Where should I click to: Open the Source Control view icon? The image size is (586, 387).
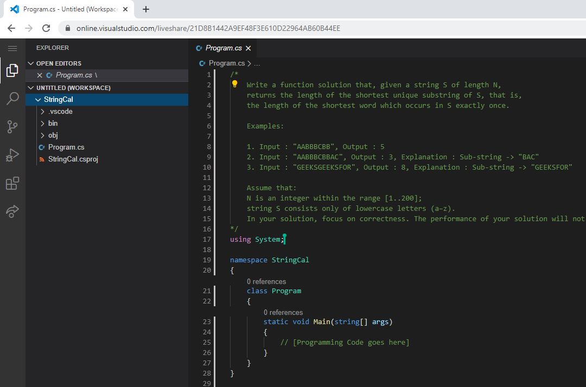(x=12, y=127)
